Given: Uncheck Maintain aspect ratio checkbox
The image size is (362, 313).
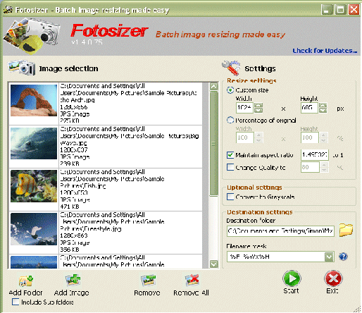Looking at the screenshot, I should [x=230, y=155].
